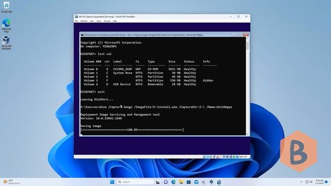Click the green mouse integration indicator in VirtualBox status bar
The image size is (331, 186).
point(234,157)
